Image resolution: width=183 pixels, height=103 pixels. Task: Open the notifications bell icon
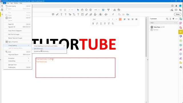point(176,6)
